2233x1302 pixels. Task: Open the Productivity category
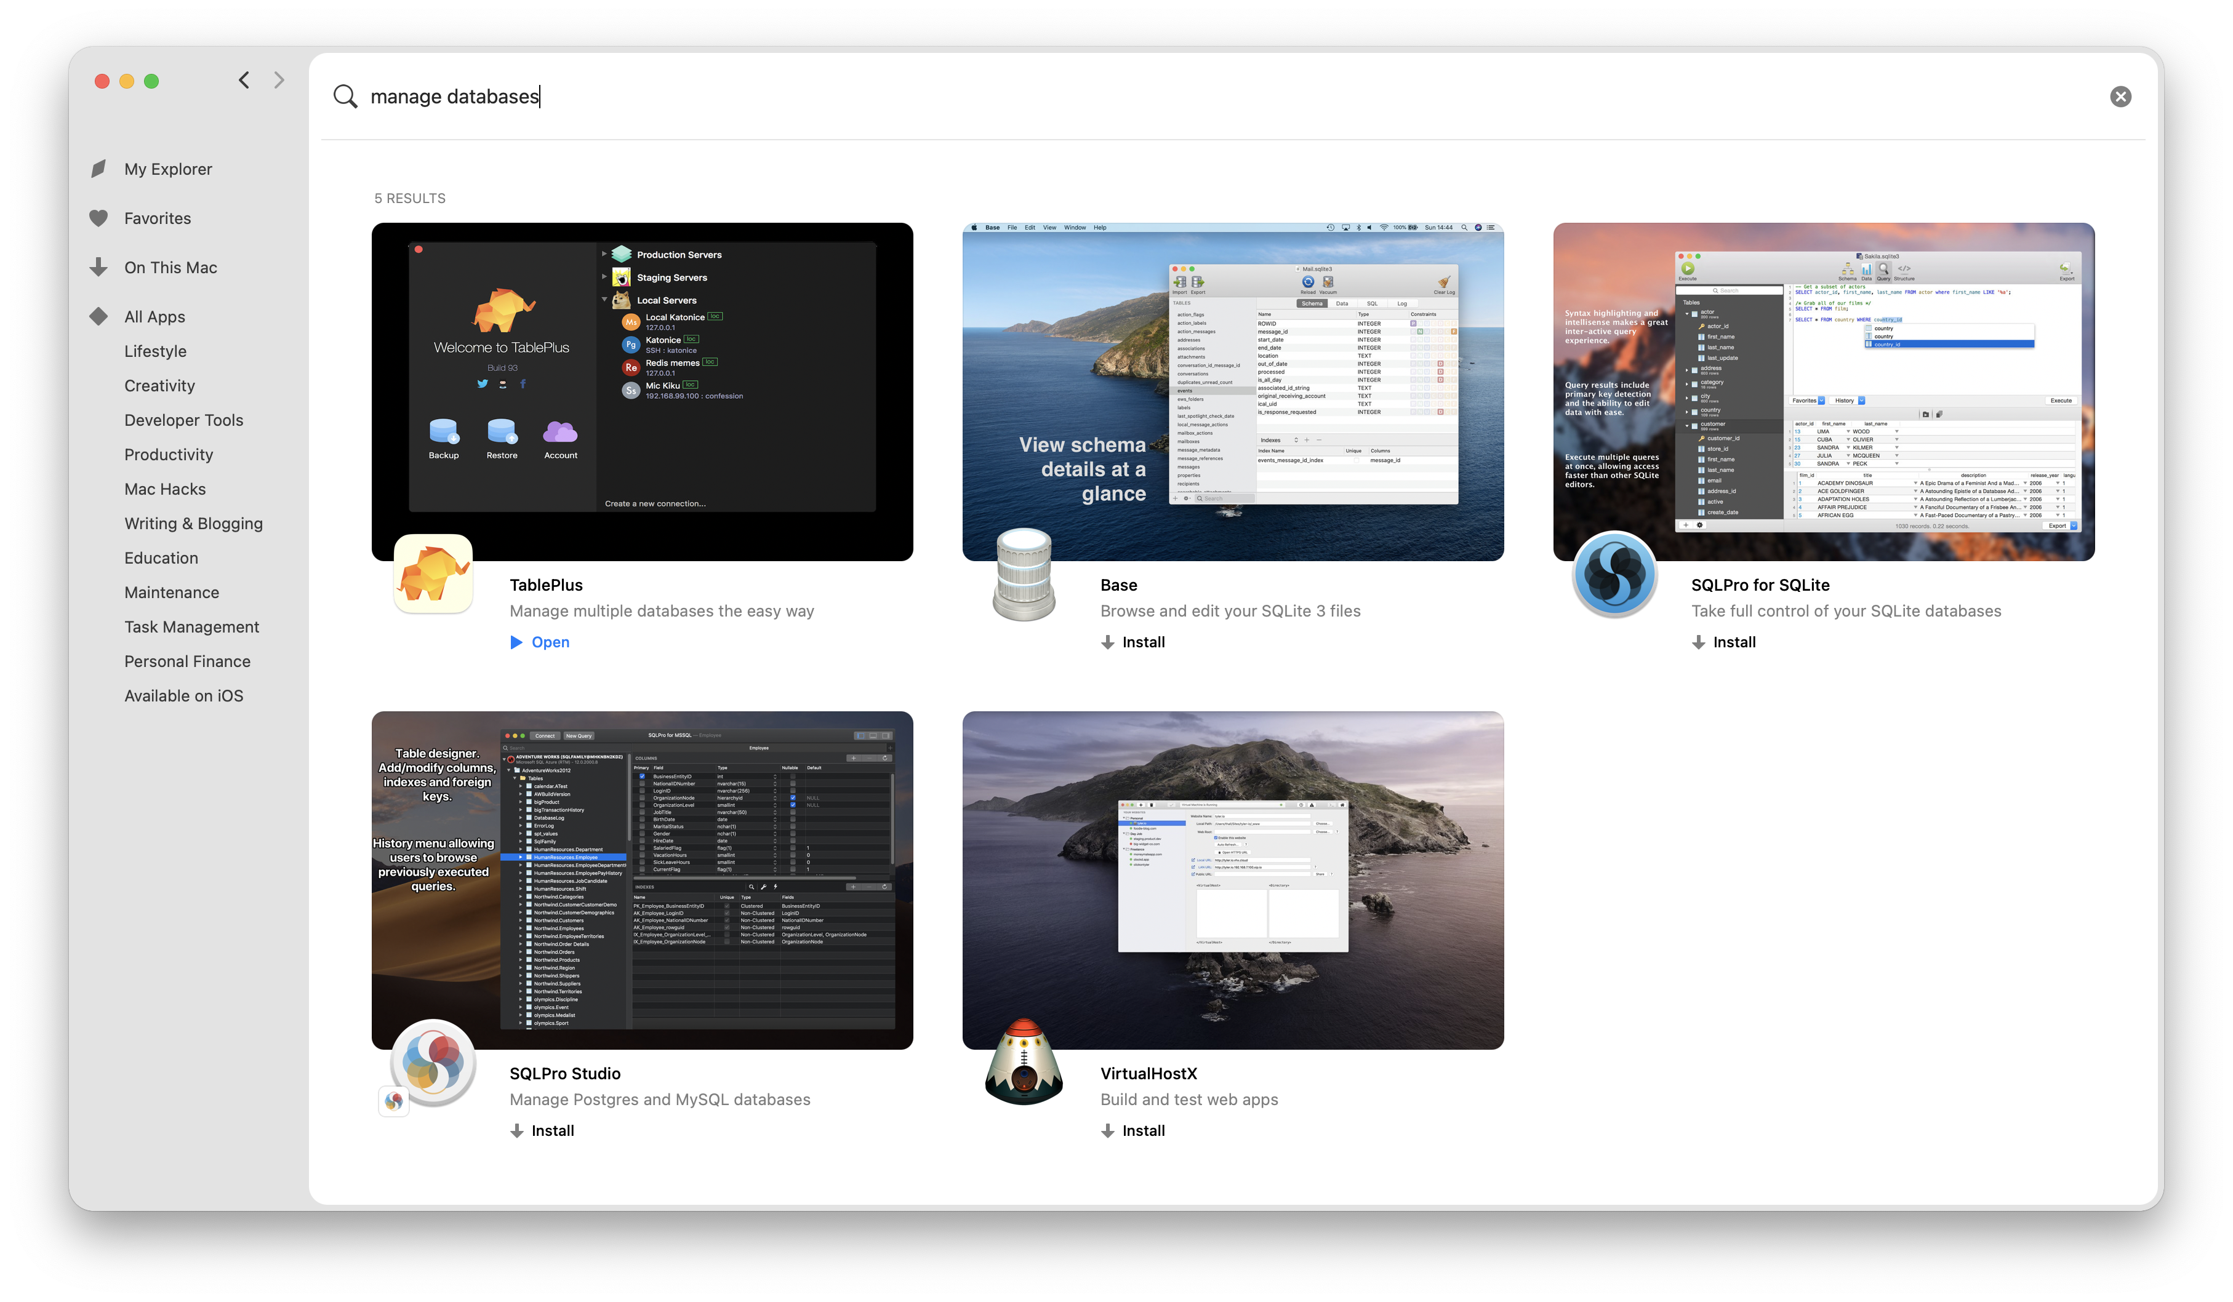coord(169,455)
